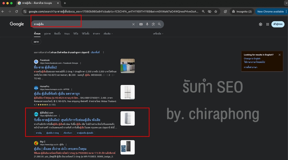The width and height of the screenshot is (288, 160).
Task: Open the Incognito (2) profile button
Action: pyautogui.click(x=242, y=11)
